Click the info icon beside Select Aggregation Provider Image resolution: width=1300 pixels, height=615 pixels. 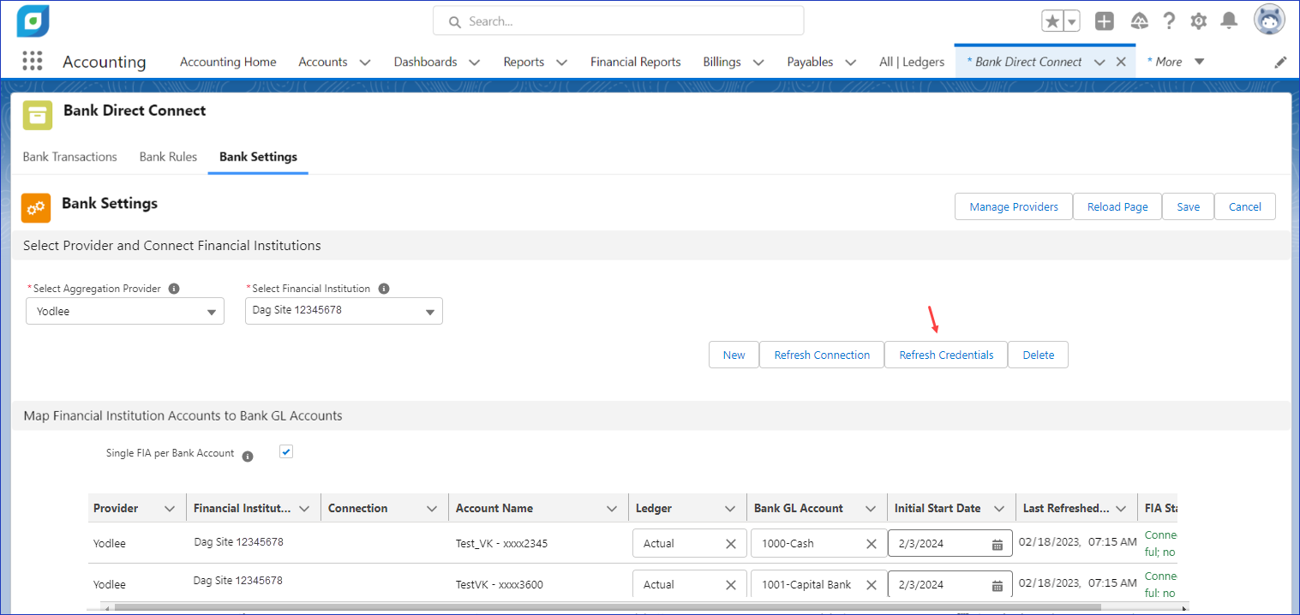point(174,289)
